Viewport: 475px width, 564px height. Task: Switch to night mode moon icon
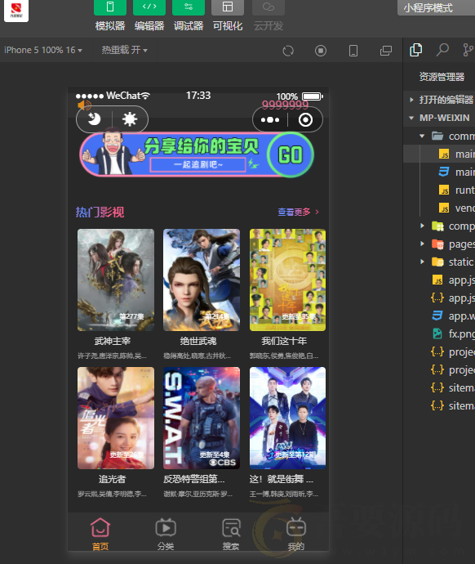pyautogui.click(x=95, y=119)
